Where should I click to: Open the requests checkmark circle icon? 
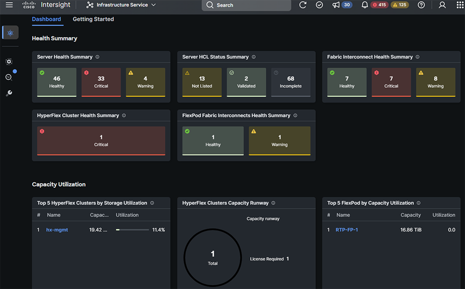pos(319,5)
